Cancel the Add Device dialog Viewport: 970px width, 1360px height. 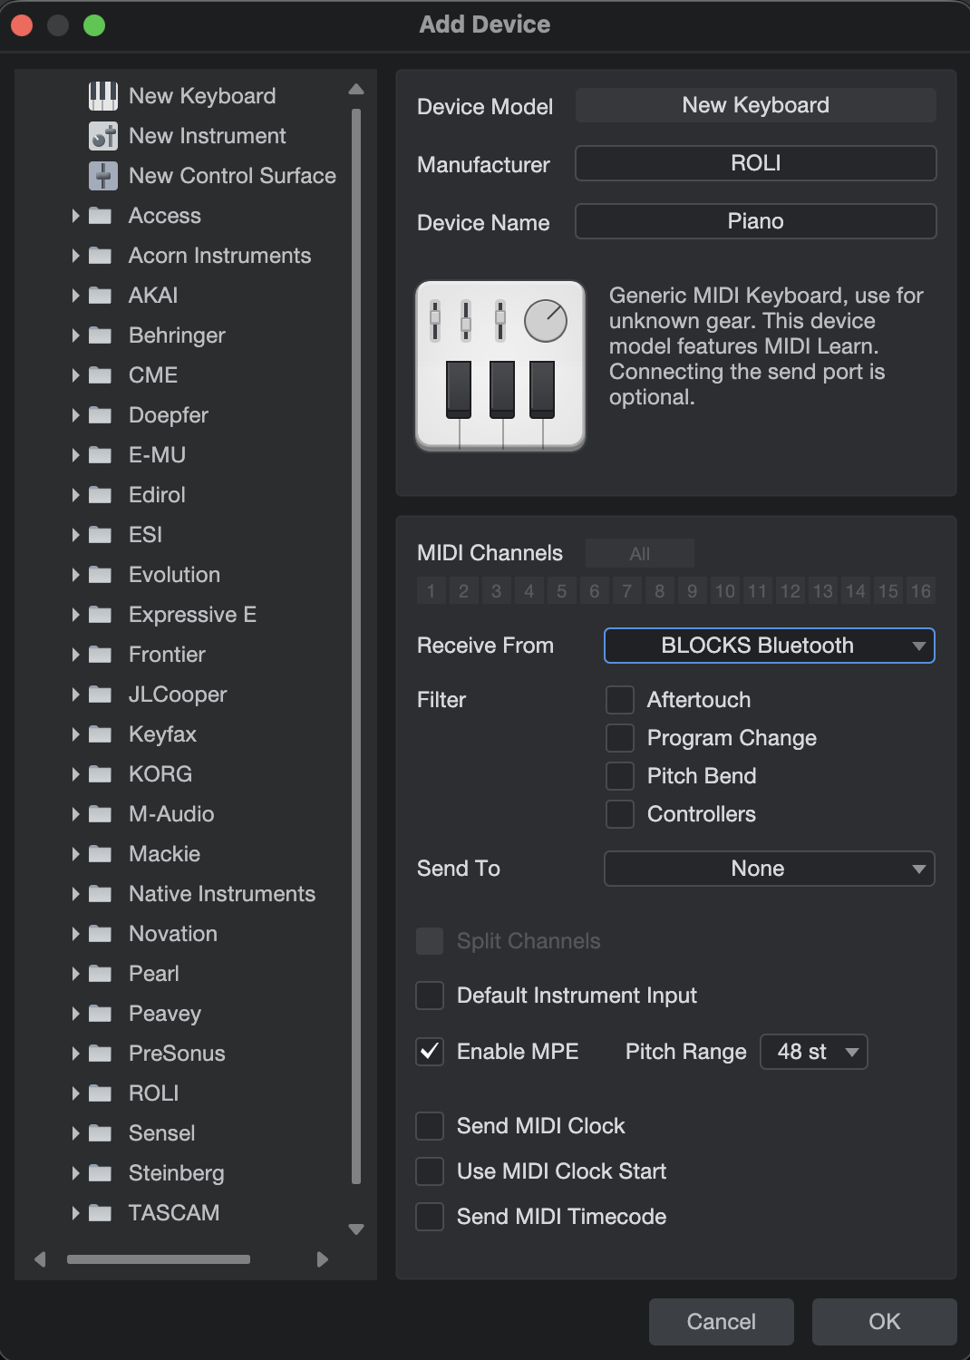[722, 1322]
